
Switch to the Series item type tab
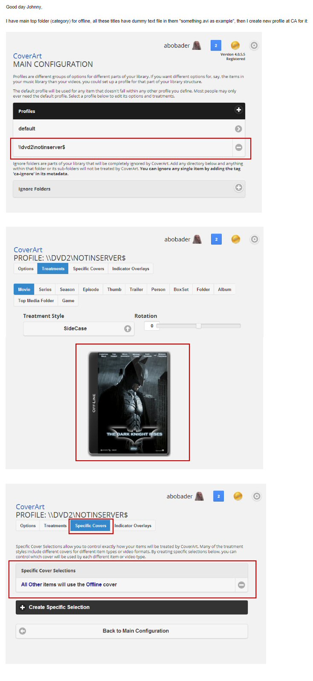click(x=45, y=289)
